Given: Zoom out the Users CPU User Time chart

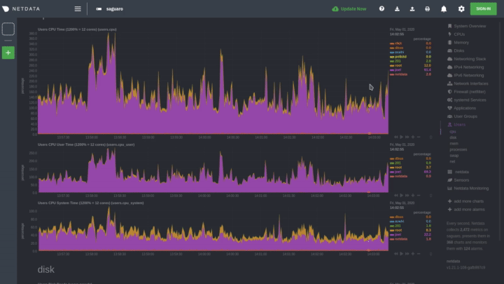Looking at the screenshot, I should coord(419,196).
